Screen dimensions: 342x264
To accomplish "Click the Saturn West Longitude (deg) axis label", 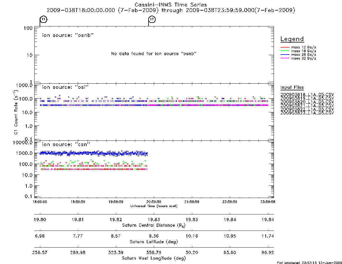I will 154,258.
